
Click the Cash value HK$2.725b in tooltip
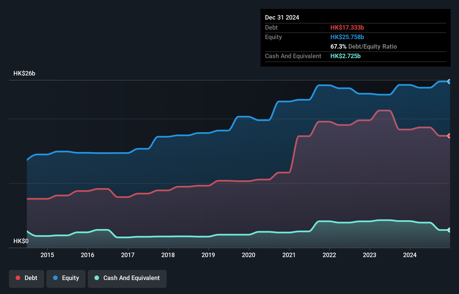(346, 56)
